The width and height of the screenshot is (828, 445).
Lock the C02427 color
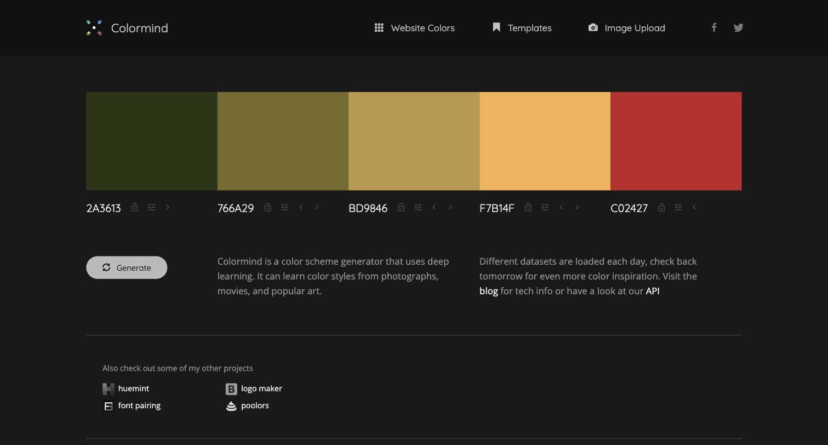pos(661,207)
